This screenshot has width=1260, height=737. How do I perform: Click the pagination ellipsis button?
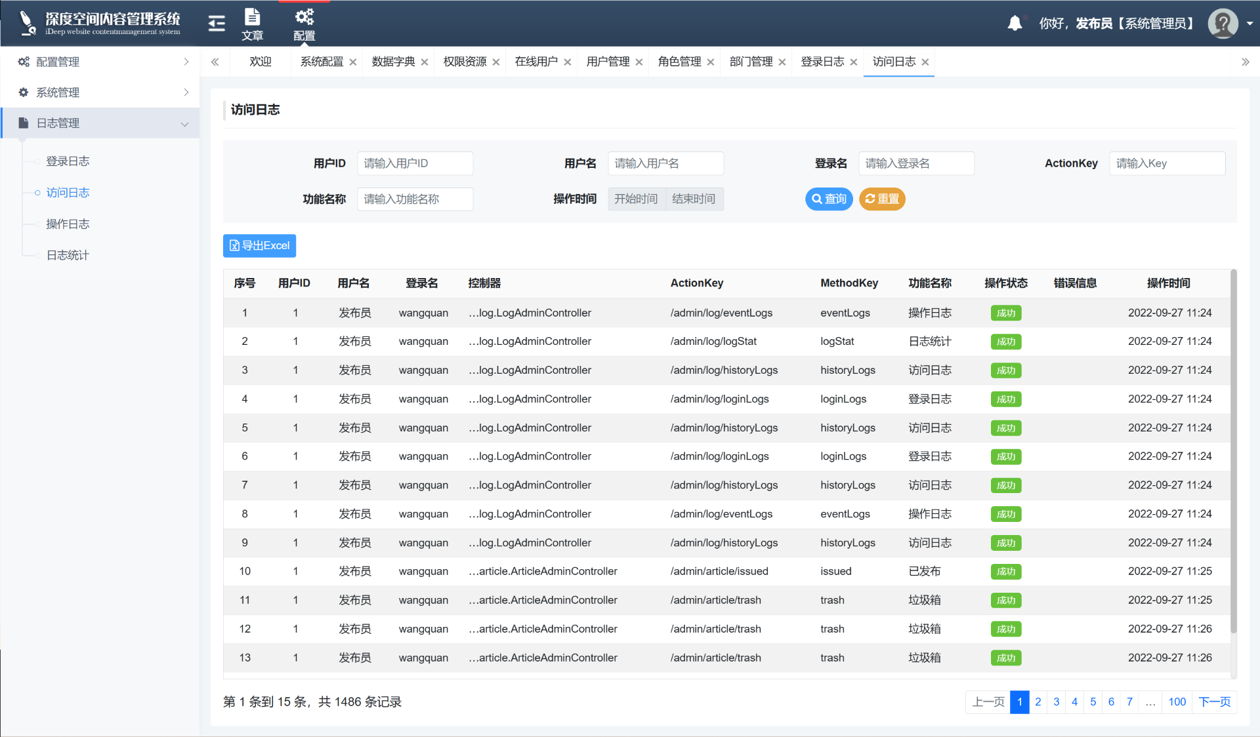point(1150,702)
